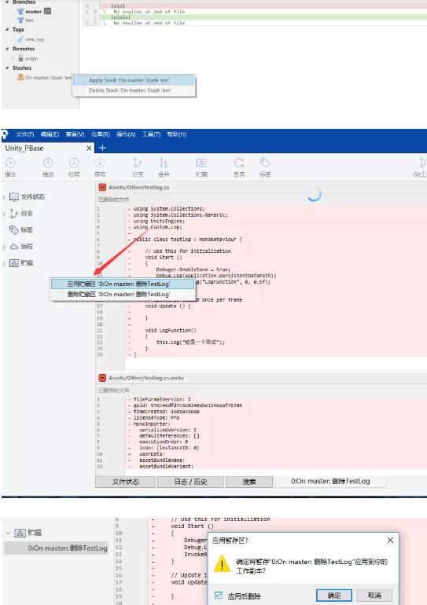Collapse the 贮藏 section in the bottom screenshot

[8, 533]
